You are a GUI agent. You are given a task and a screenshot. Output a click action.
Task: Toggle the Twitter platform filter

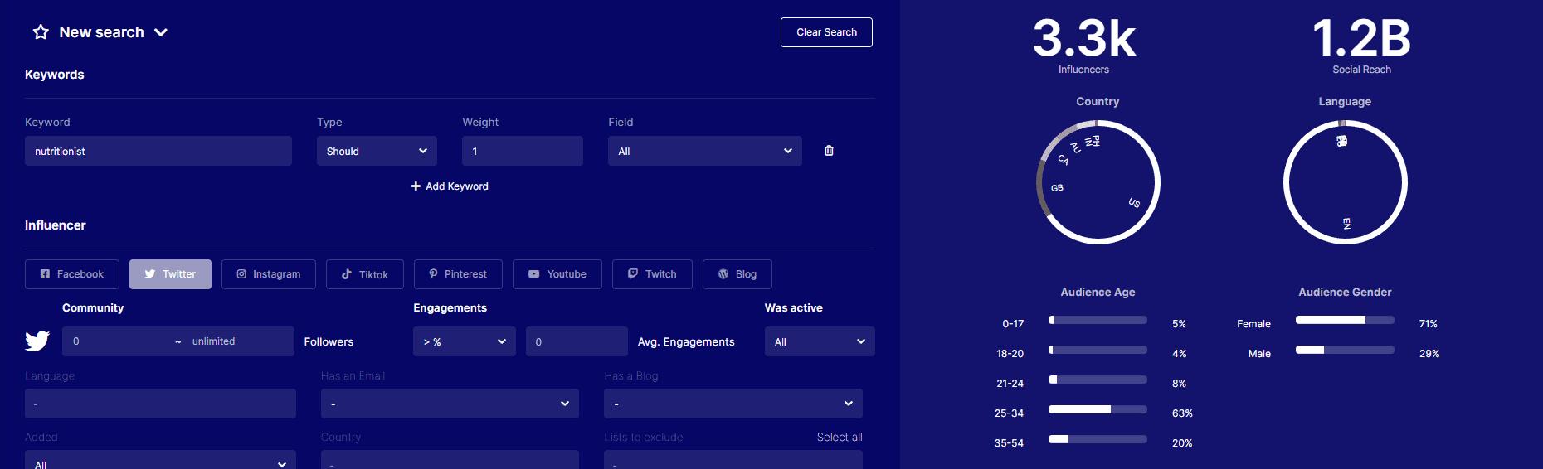(x=170, y=274)
